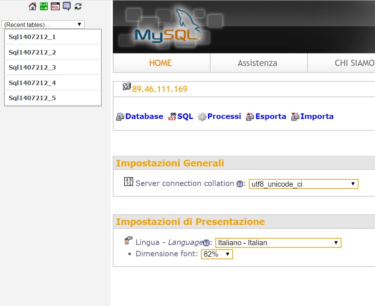Open the Dimensione font 82% dropdown

[216, 254]
